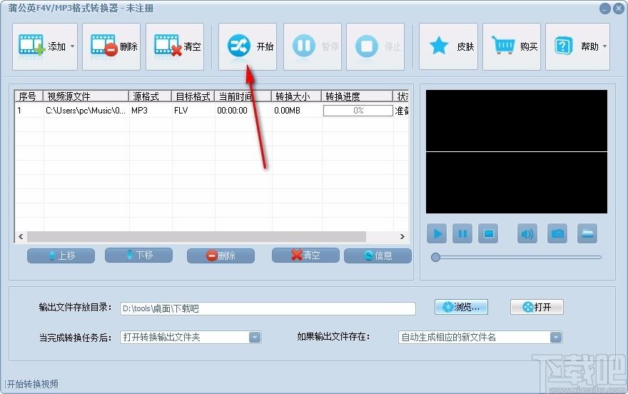Click the list's right scroll arrow
The height and width of the screenshot is (394, 628).
[x=402, y=237]
